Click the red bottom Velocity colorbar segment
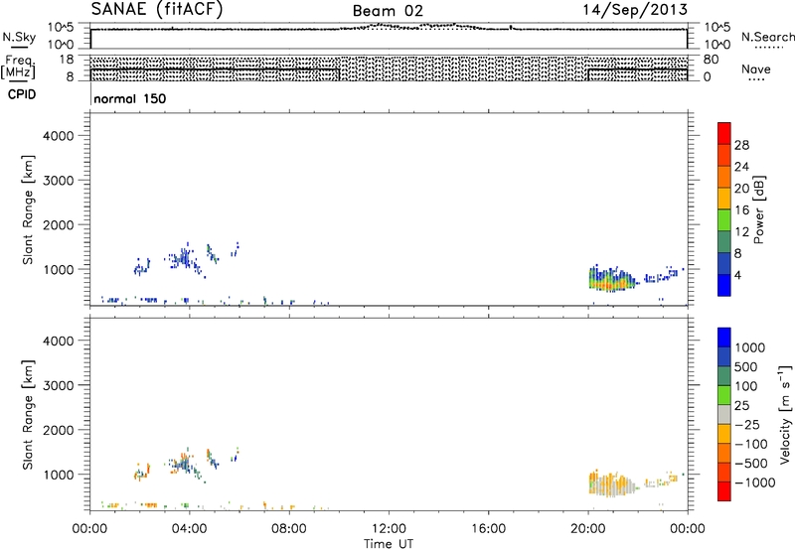 [724, 491]
